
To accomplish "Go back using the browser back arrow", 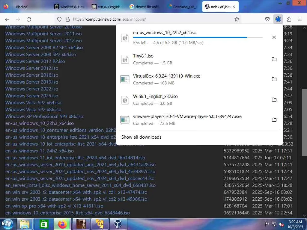I will tap(7, 19).
